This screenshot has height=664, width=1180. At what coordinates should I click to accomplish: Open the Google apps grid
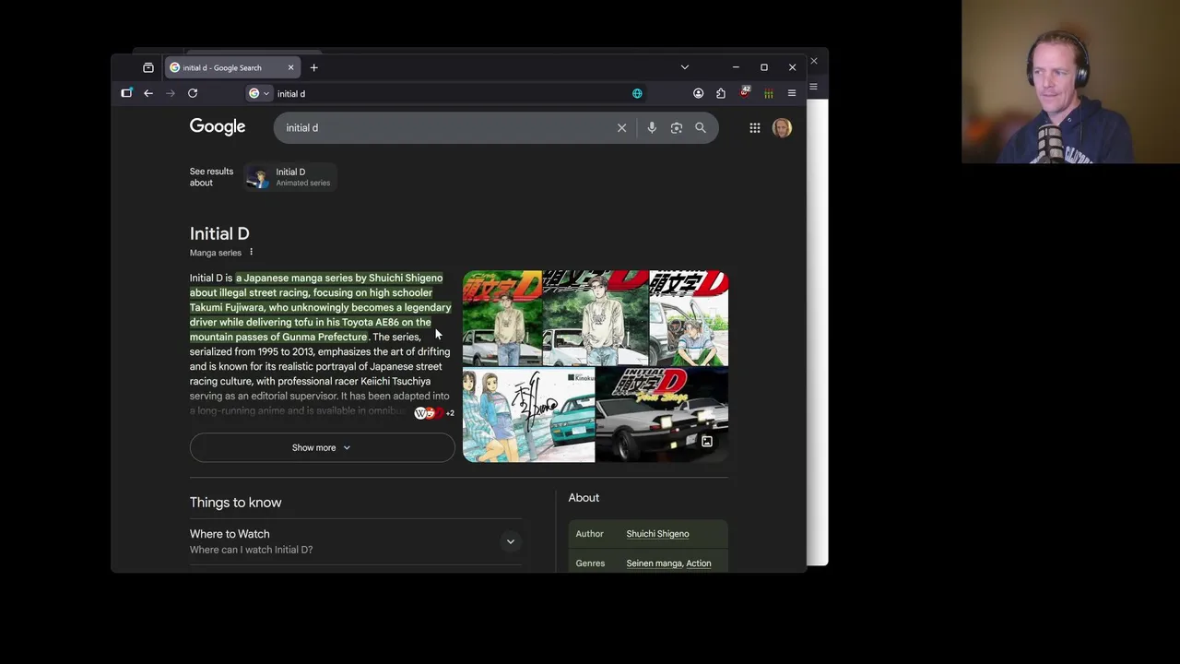pyautogui.click(x=755, y=128)
